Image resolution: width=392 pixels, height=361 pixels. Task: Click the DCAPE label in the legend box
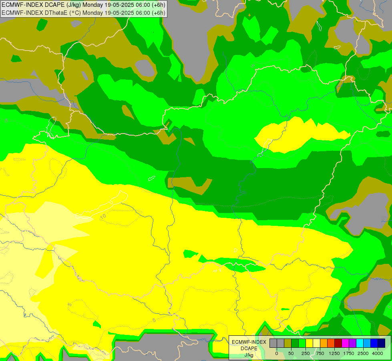249,349
